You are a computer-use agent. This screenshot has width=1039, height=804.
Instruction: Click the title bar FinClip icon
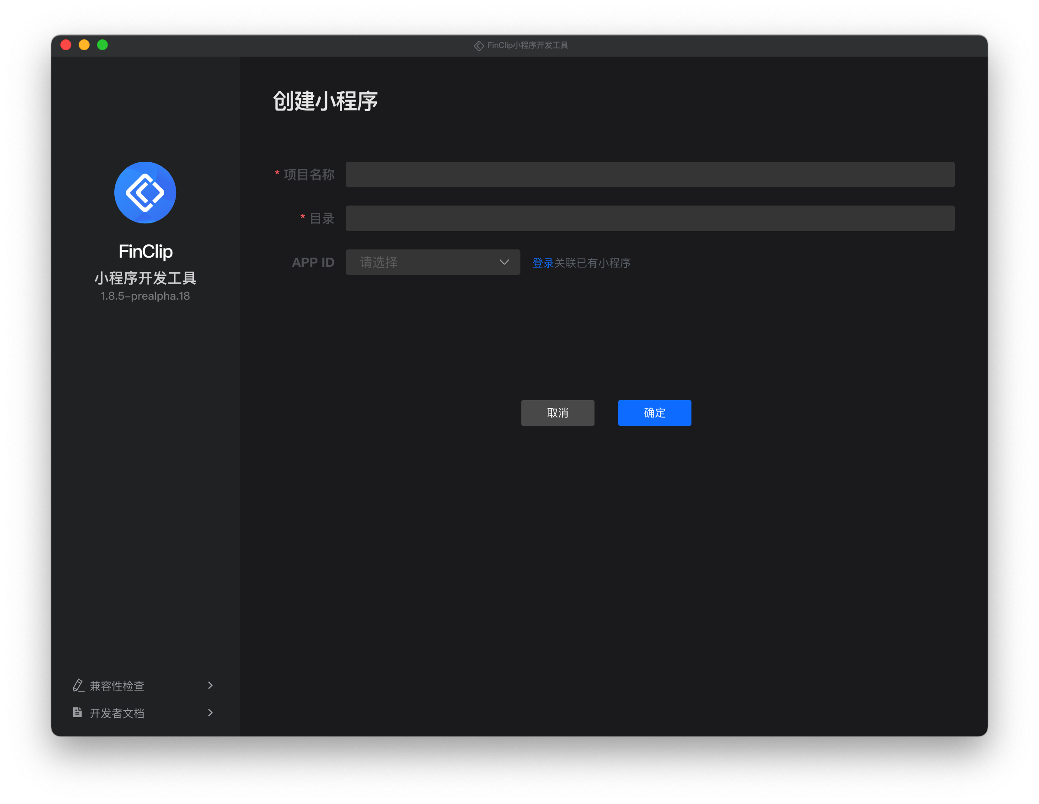pyautogui.click(x=479, y=46)
